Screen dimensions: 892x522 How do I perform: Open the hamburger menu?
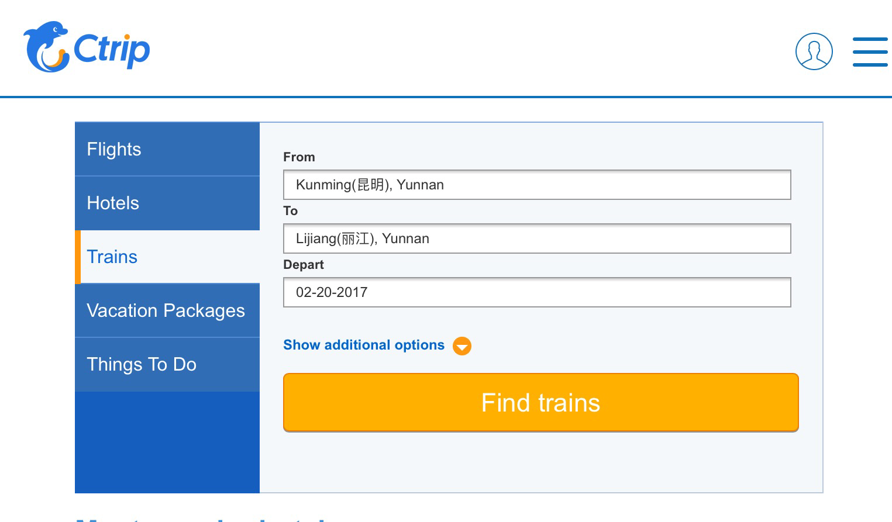870,52
